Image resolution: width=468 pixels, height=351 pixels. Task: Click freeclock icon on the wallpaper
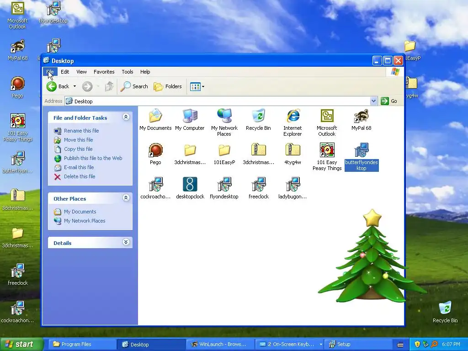tap(17, 275)
